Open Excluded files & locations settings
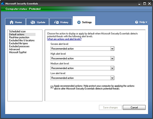This screenshot has height=119, width=153. 22,40
